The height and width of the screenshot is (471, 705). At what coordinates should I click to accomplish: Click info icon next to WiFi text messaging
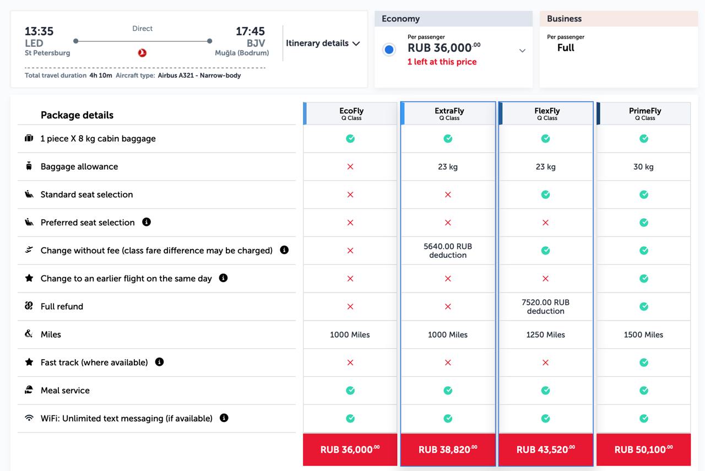click(224, 418)
